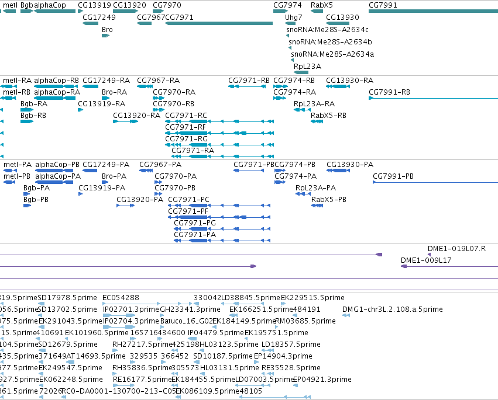Viewport: 498px width, 400px height.
Task: Click EST EC054288
Action: point(121,298)
